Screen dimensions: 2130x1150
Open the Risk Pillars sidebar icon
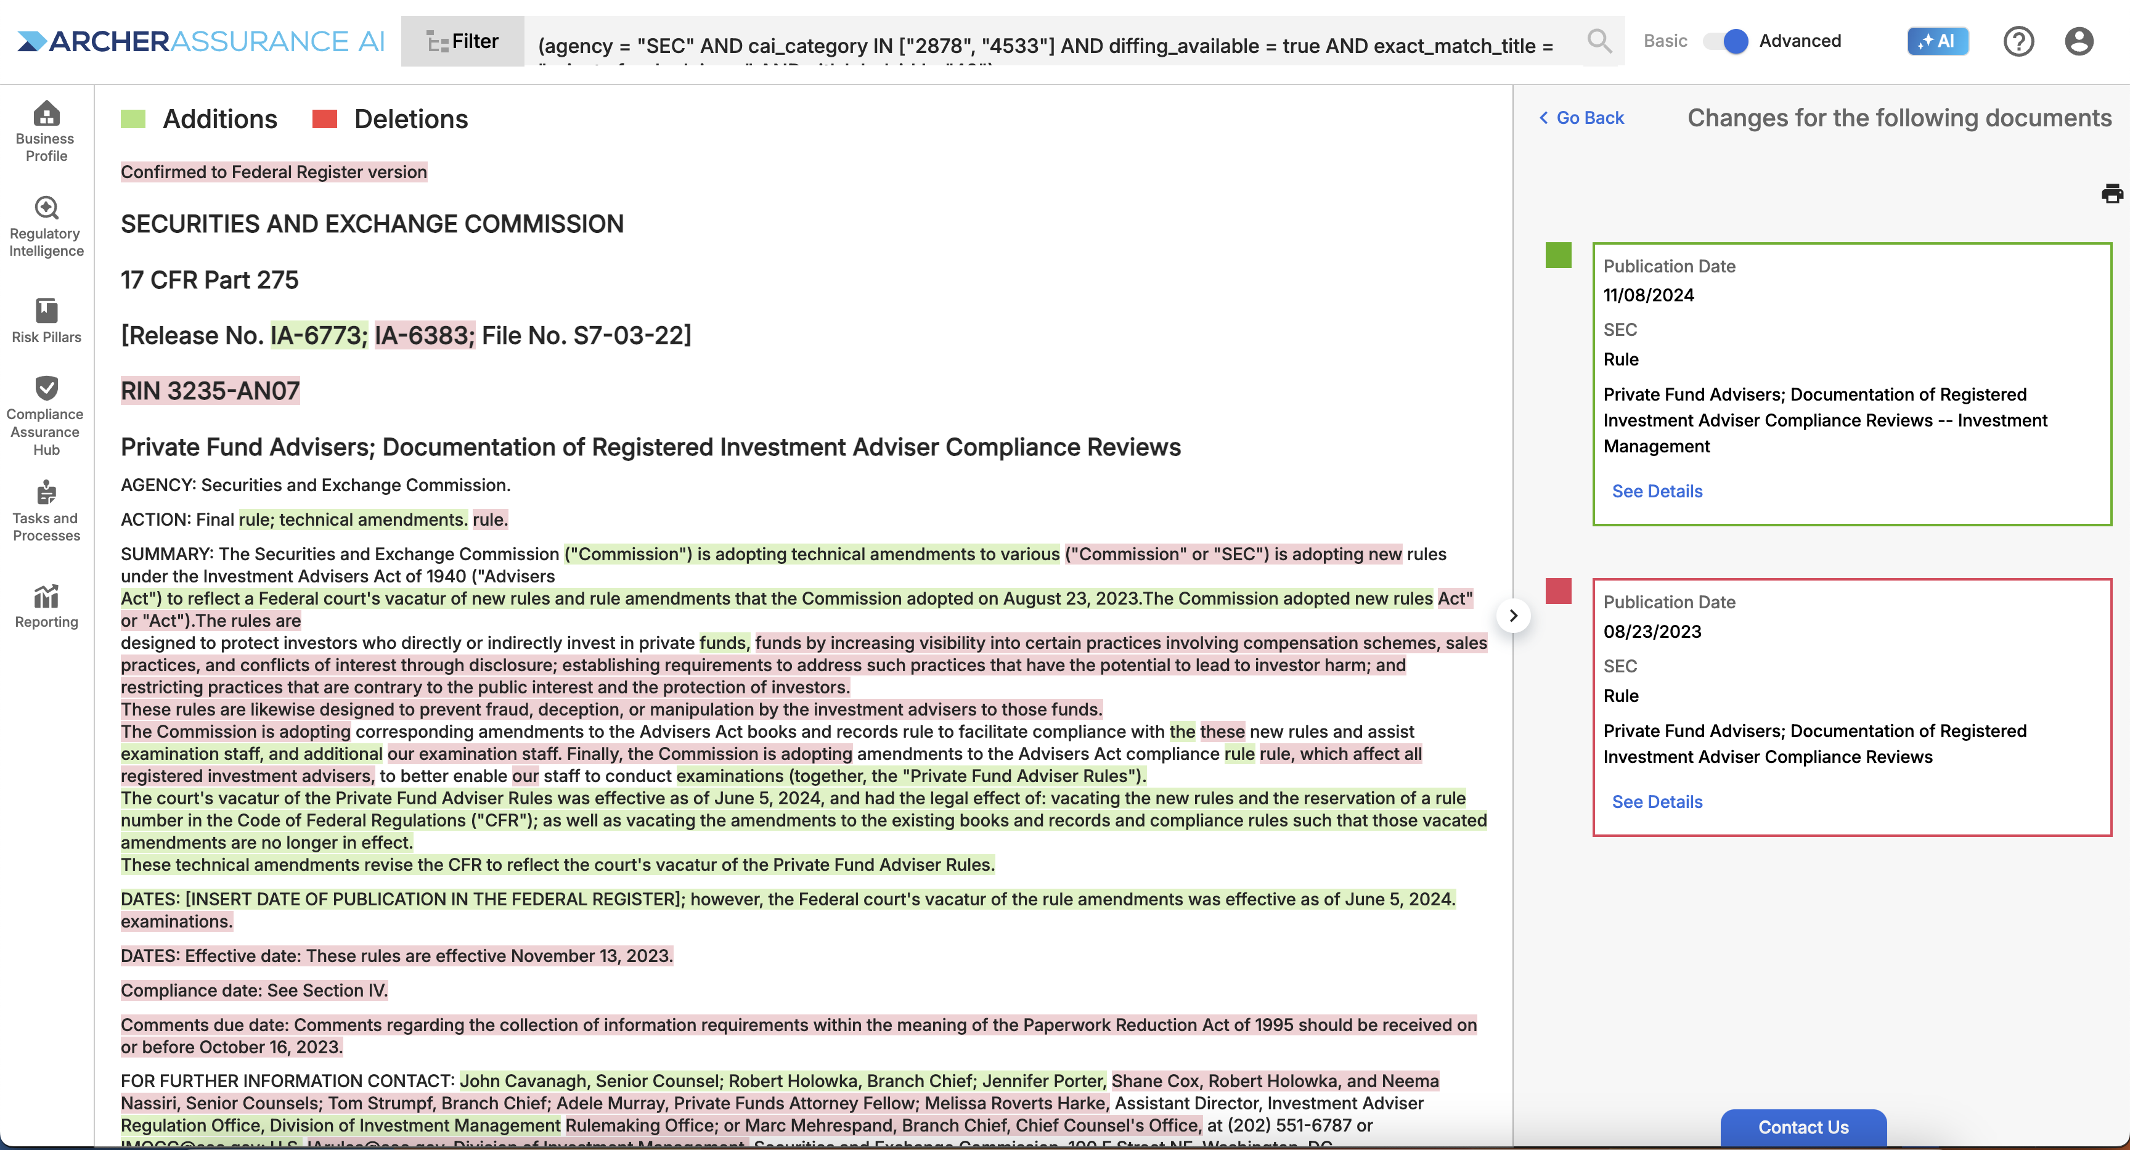pos(46,310)
